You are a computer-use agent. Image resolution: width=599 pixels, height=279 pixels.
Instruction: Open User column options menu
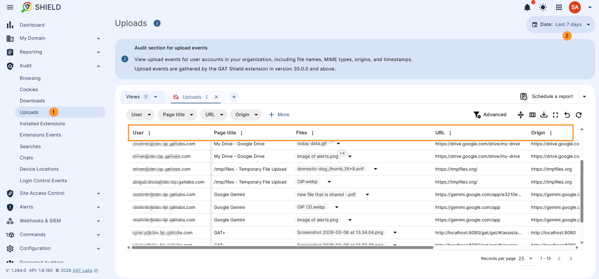pos(149,133)
